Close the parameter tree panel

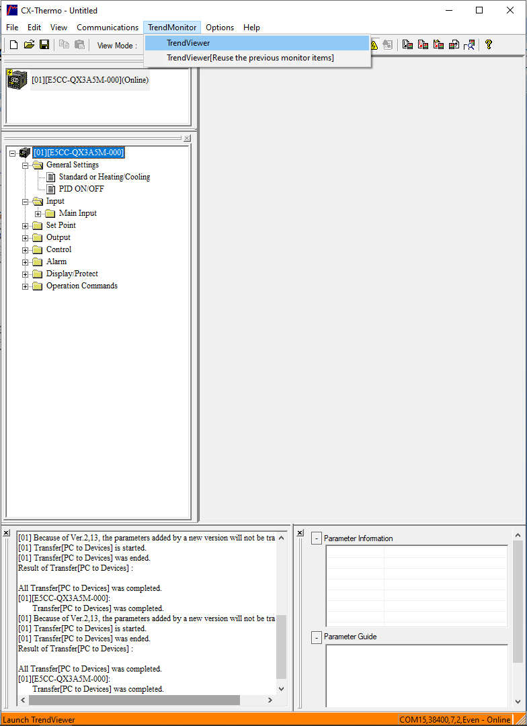tap(187, 138)
